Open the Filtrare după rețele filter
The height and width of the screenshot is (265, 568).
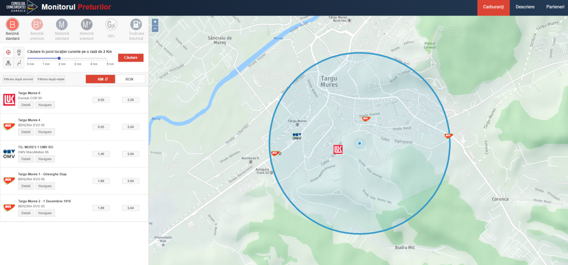pyautogui.click(x=51, y=79)
